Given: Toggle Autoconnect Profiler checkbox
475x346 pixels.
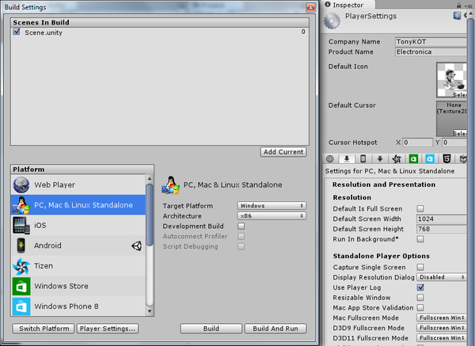Looking at the screenshot, I should (x=241, y=236).
